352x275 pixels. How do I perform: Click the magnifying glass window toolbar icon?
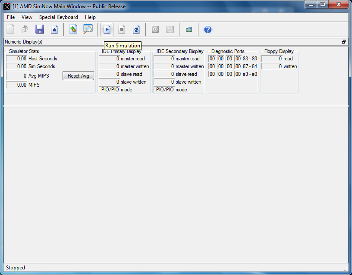tap(88, 29)
